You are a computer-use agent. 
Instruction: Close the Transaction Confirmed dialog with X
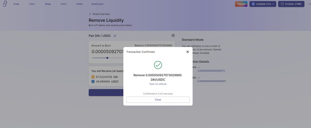point(188,52)
